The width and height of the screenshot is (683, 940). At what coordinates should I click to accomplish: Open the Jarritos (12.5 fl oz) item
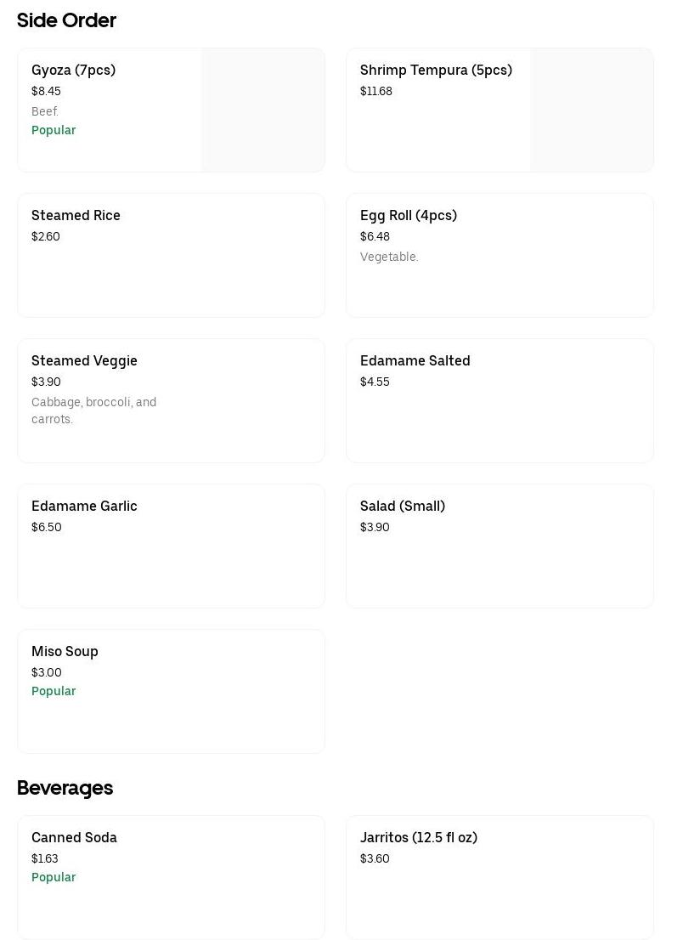(500, 877)
